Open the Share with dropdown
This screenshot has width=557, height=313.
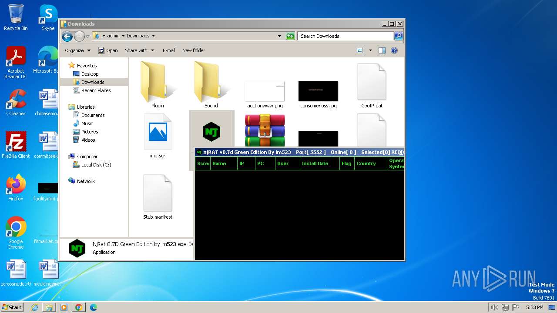point(139,50)
